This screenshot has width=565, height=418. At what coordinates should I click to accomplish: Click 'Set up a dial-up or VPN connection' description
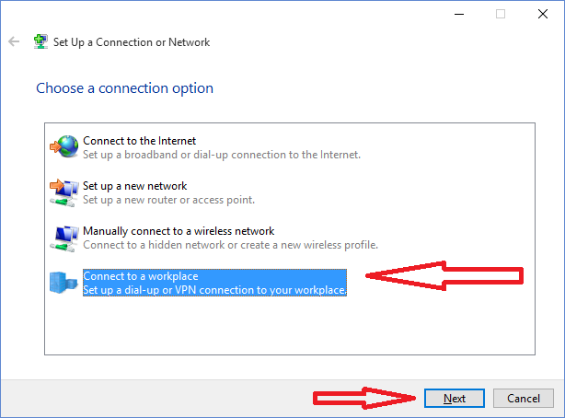coord(214,290)
